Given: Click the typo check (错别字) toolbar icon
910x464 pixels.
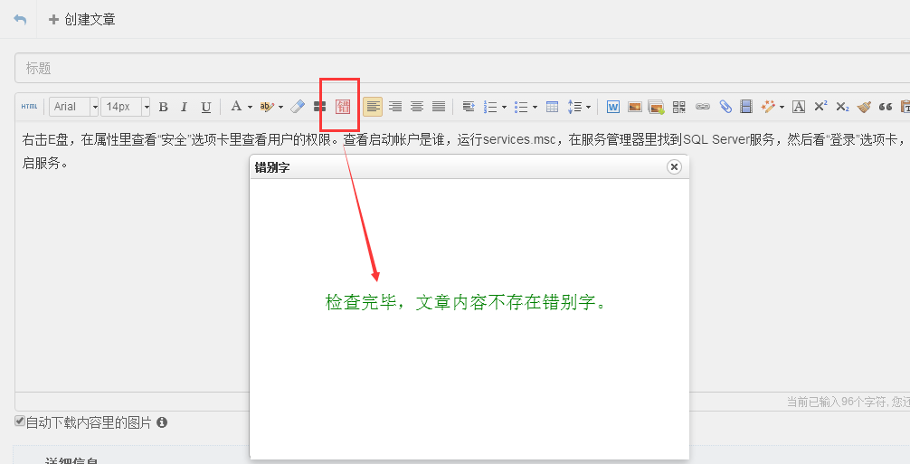Looking at the screenshot, I should click(x=343, y=107).
